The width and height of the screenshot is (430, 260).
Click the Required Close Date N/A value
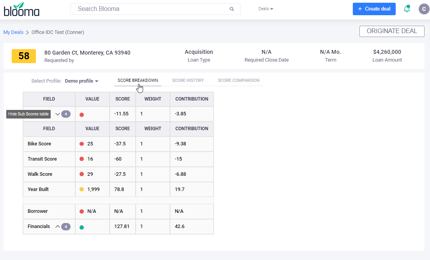click(267, 52)
